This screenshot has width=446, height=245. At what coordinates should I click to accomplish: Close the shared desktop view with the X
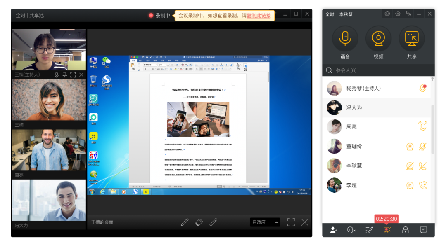tap(305, 222)
